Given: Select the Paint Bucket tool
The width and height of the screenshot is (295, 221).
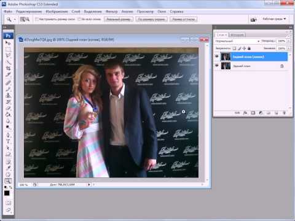Looking at the screenshot, I should pyautogui.click(x=8, y=114).
